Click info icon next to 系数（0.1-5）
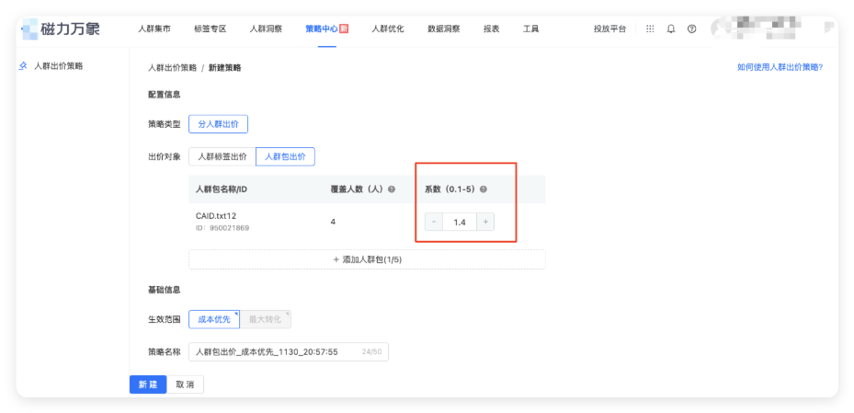 click(484, 189)
